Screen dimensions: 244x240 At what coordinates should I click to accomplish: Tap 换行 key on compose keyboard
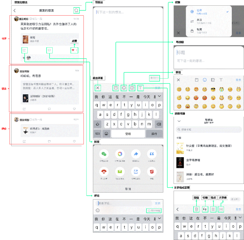pyautogui.click(x=154, y=134)
